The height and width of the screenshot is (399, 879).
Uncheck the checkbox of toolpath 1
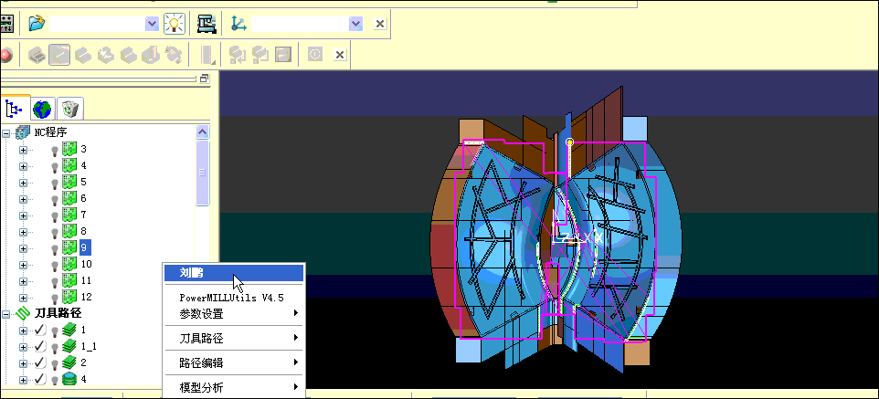[x=40, y=331]
